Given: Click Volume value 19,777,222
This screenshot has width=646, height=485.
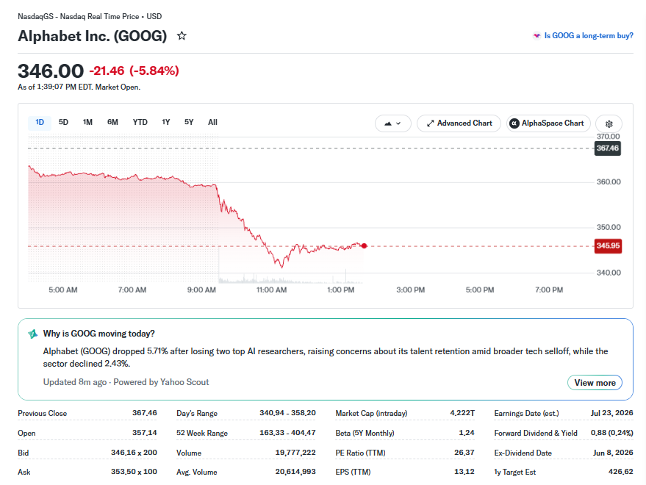Looking at the screenshot, I should pyautogui.click(x=295, y=453).
